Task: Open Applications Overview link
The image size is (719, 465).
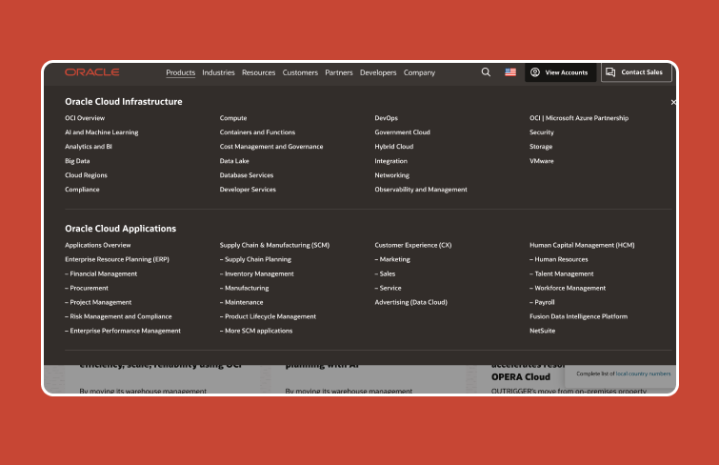Action: tap(98, 245)
